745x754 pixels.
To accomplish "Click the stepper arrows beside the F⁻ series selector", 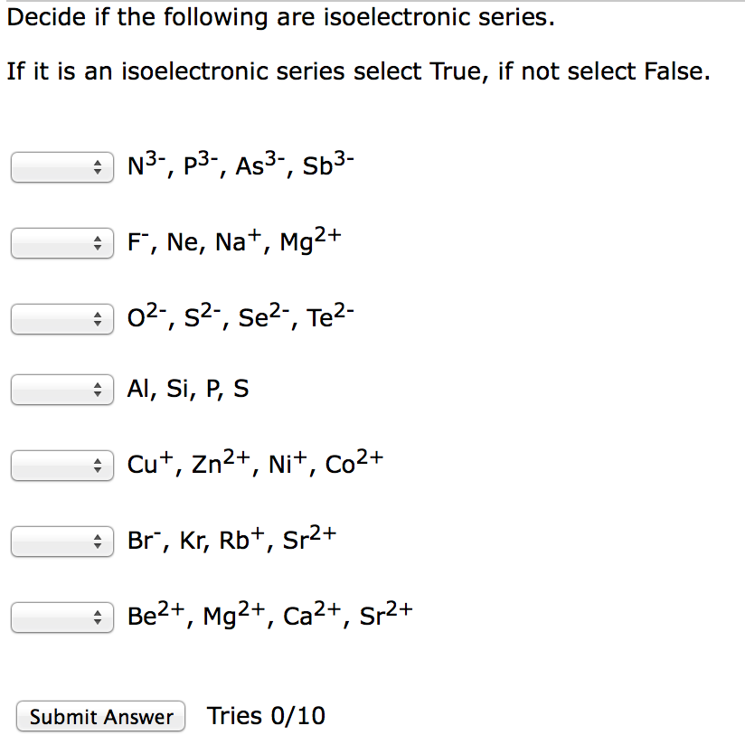I will coord(98,242).
